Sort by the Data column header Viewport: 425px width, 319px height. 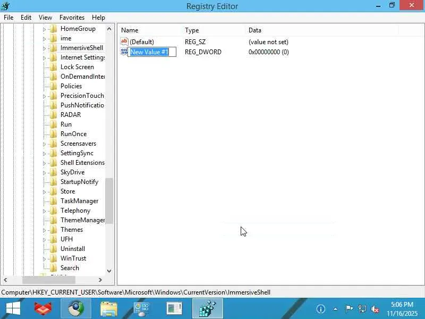click(322, 30)
